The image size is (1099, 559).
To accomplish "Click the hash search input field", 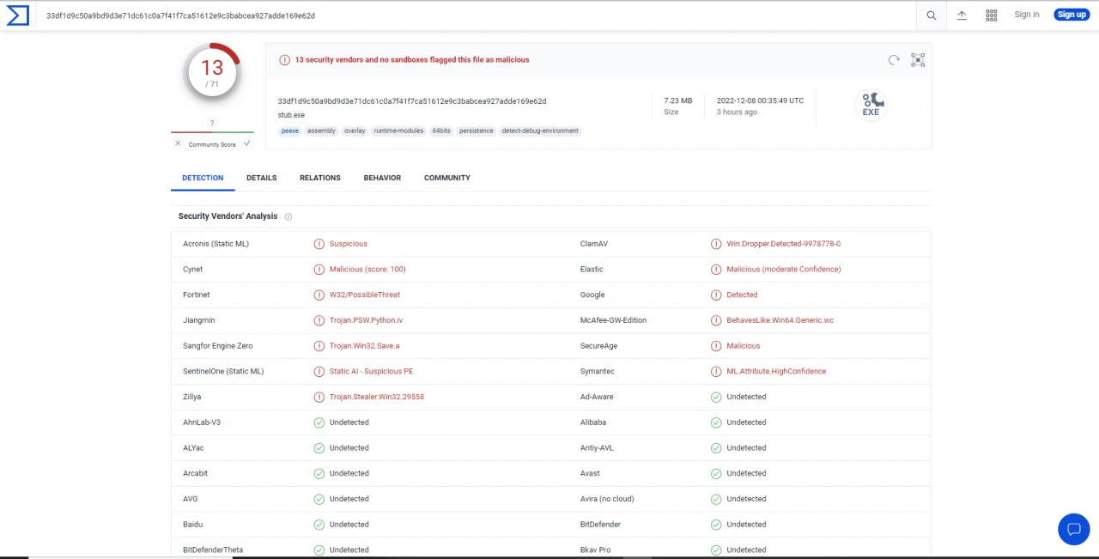I will (x=477, y=15).
